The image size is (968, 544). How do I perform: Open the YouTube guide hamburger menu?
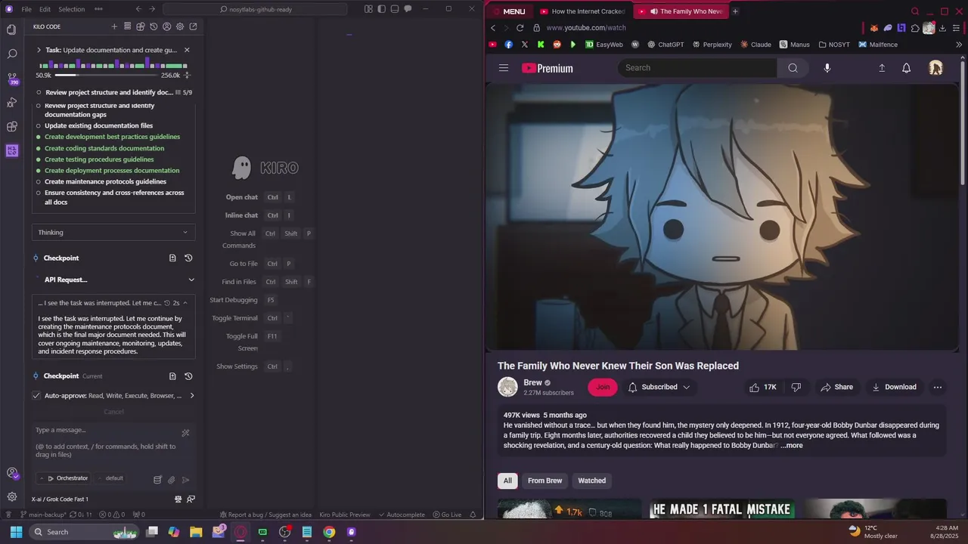pos(504,68)
